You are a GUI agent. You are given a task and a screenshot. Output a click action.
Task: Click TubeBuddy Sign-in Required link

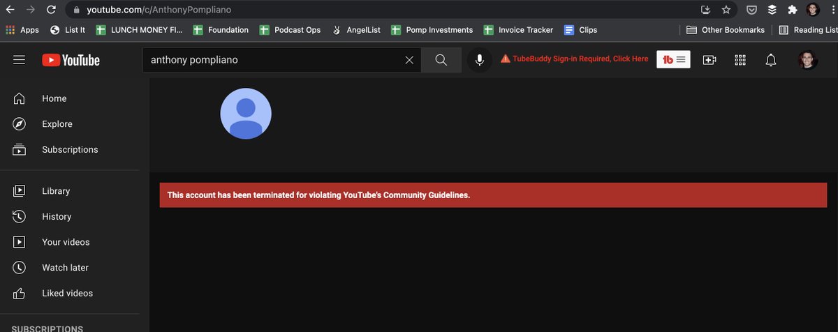[x=575, y=59]
